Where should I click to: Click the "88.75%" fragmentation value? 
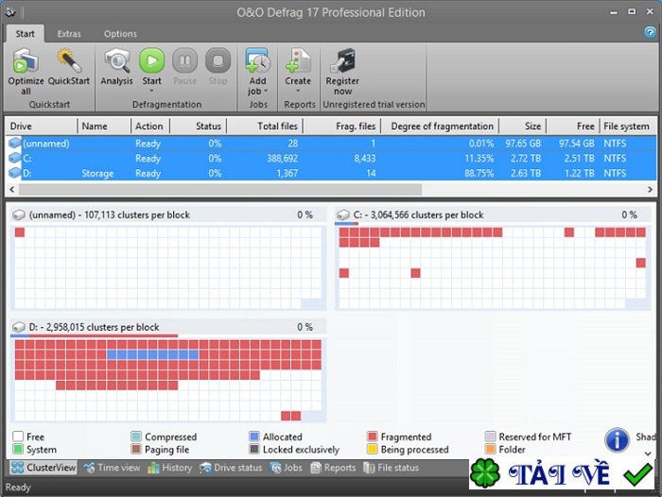pos(479,173)
